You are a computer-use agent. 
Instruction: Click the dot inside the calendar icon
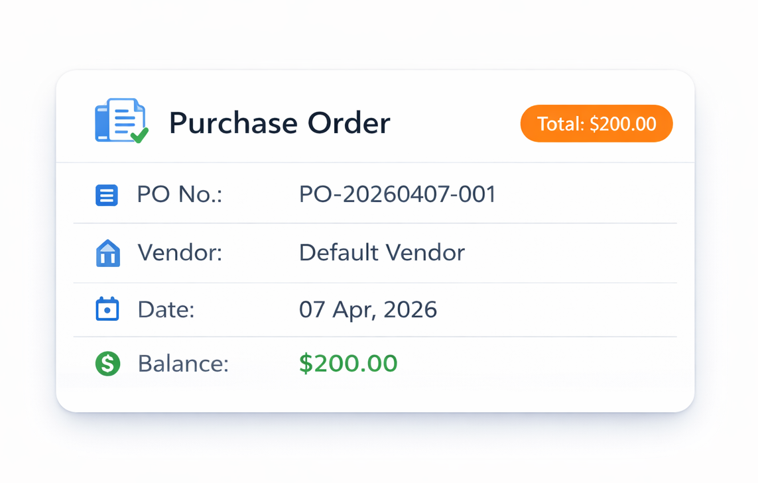coord(107,311)
